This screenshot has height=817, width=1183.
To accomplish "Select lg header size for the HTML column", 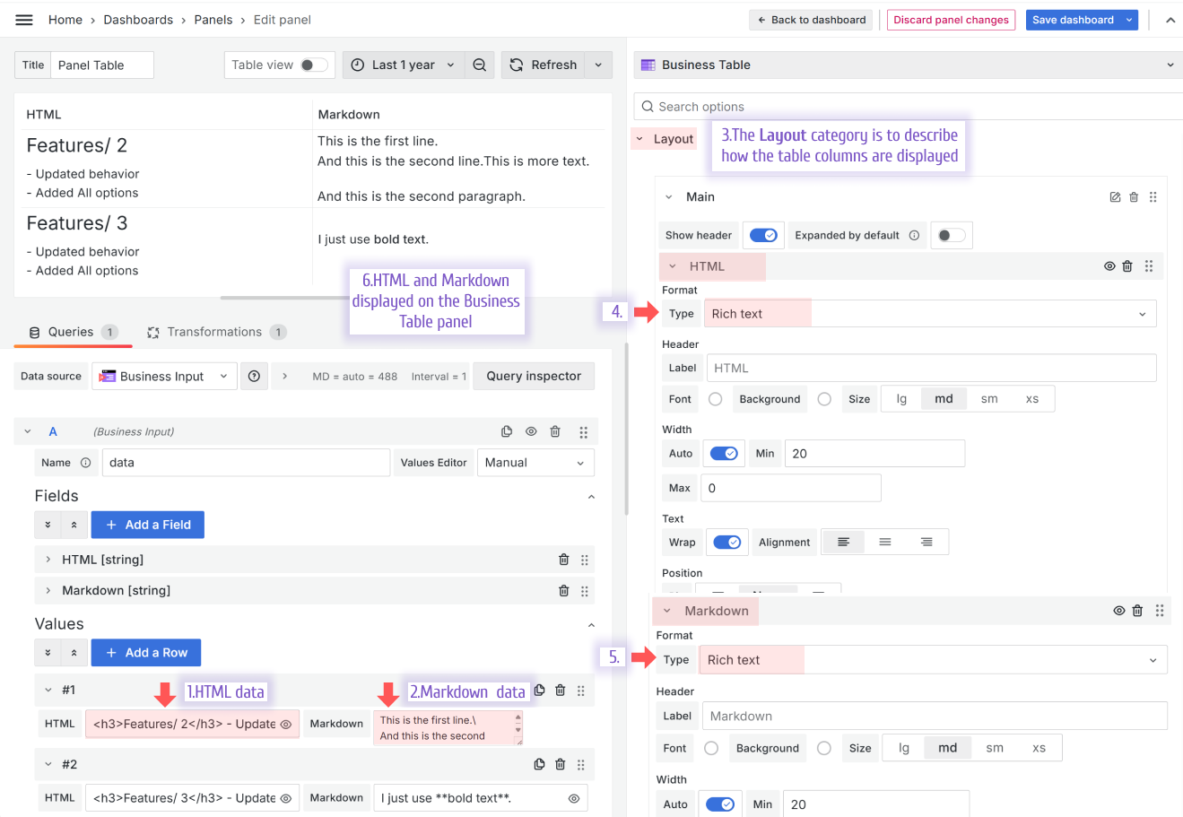I will tap(901, 399).
